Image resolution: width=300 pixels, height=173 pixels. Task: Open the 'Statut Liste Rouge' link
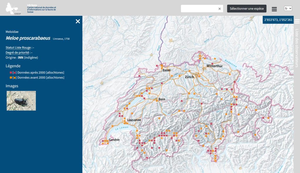tap(18, 47)
